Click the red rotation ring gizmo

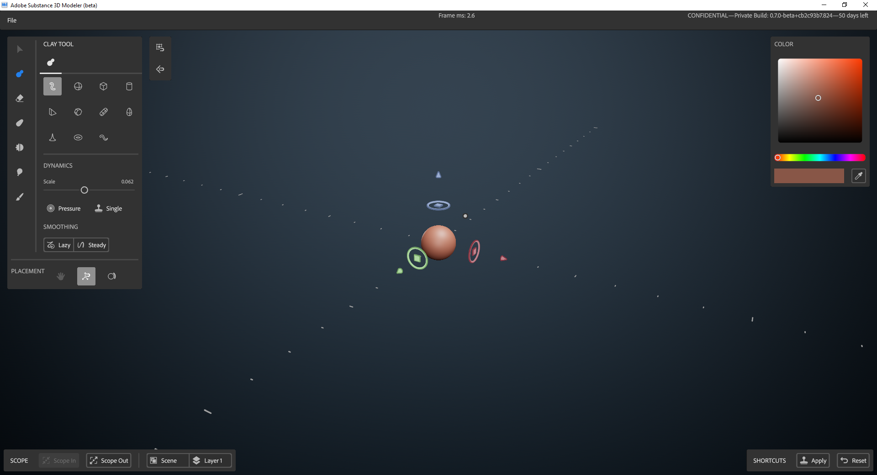tap(475, 251)
